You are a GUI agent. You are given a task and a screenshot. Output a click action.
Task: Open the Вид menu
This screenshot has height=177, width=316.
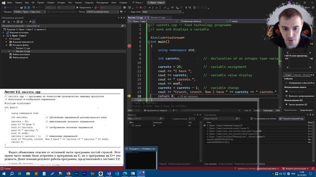tap(27, 2)
